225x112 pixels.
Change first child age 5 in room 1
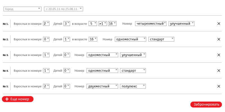(x=93, y=24)
